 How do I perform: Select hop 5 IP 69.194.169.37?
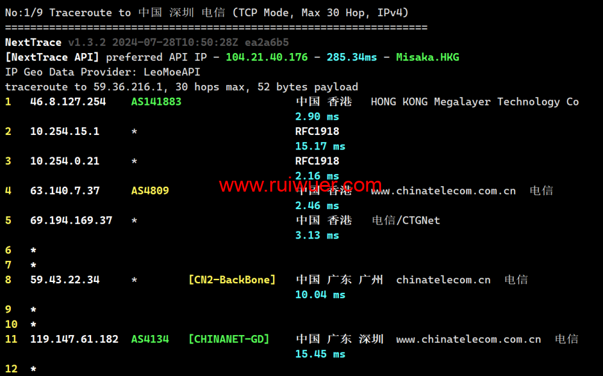(71, 221)
